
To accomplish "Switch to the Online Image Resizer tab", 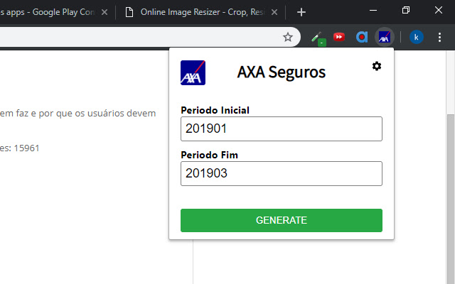I will pyautogui.click(x=200, y=12).
